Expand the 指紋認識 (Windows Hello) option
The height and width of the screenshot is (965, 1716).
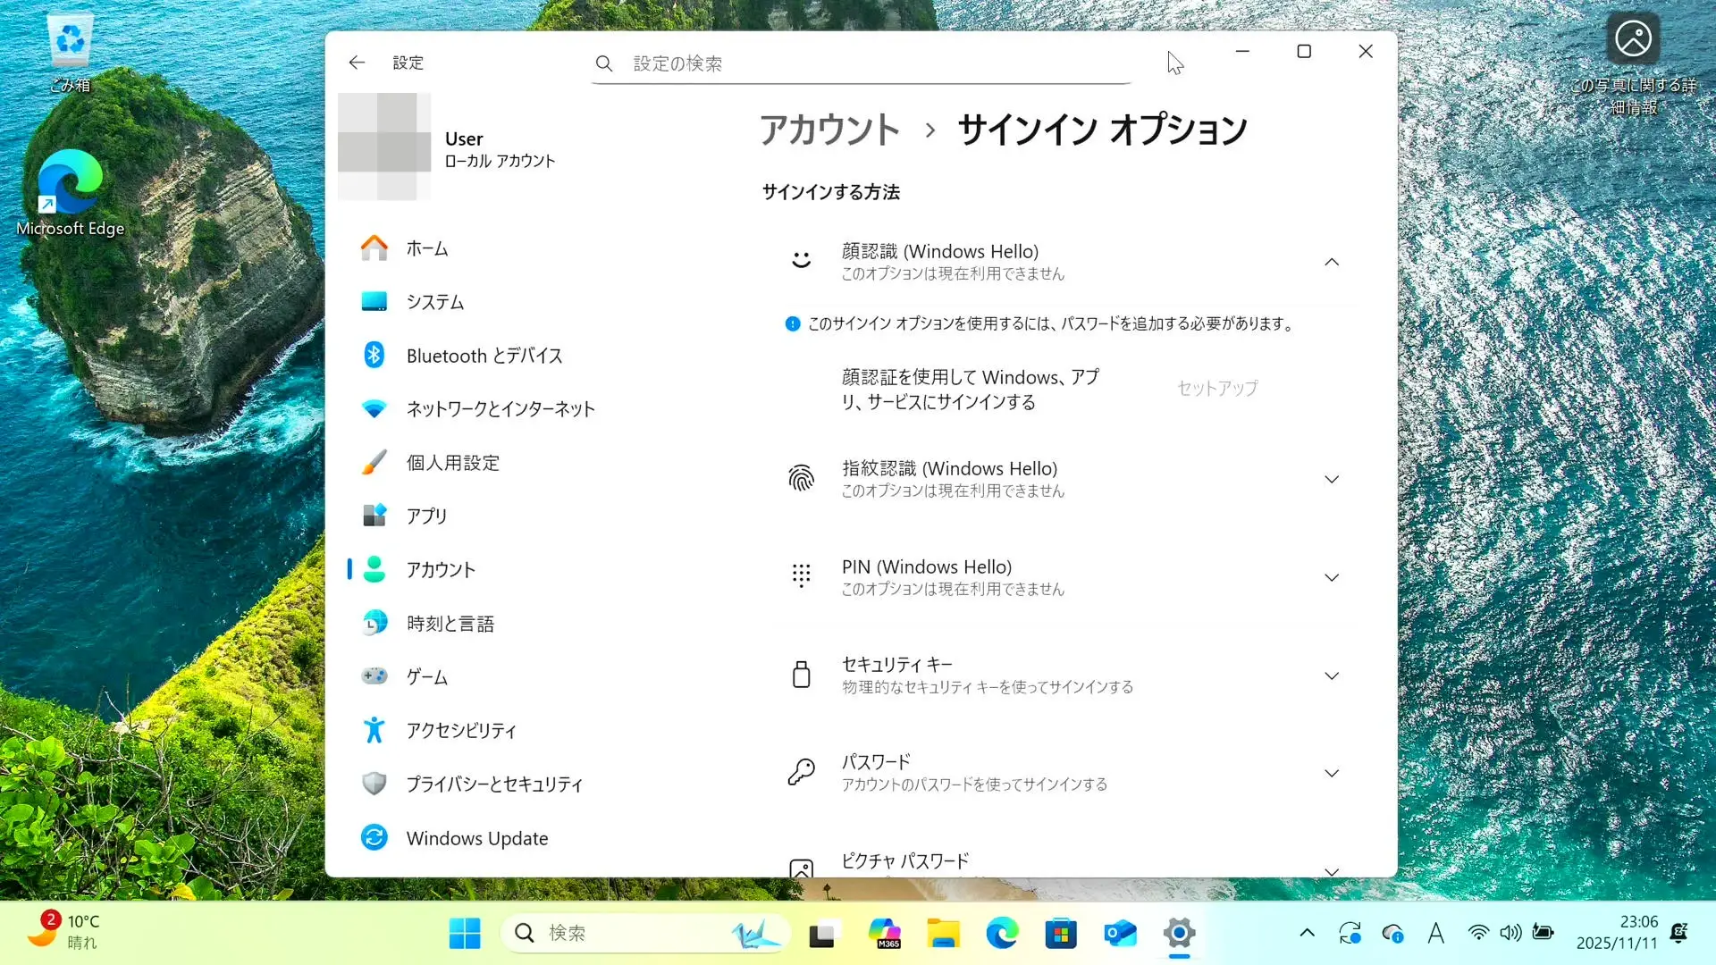(x=1331, y=480)
